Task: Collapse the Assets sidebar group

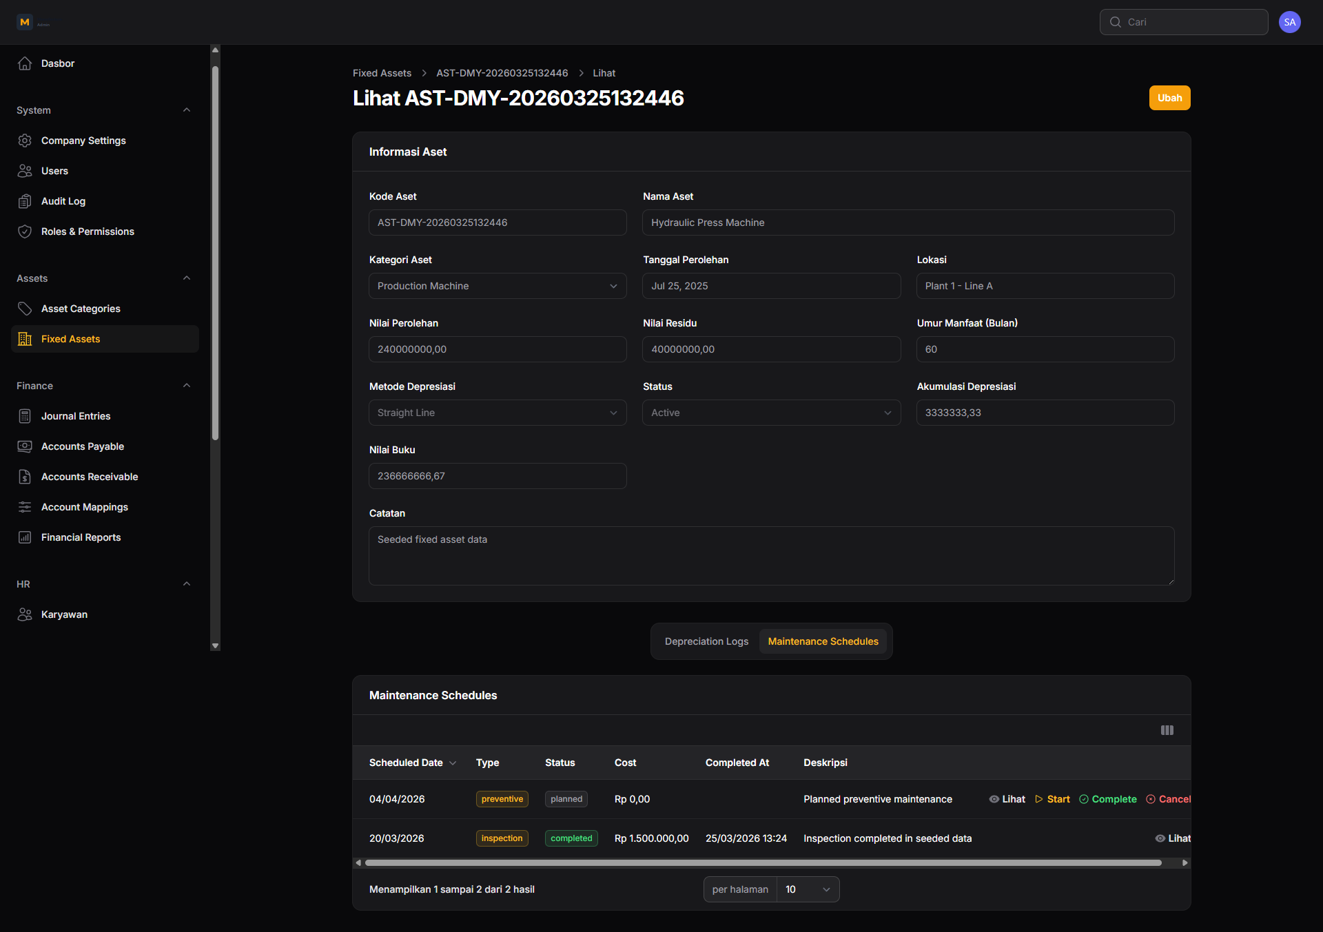Action: (187, 278)
